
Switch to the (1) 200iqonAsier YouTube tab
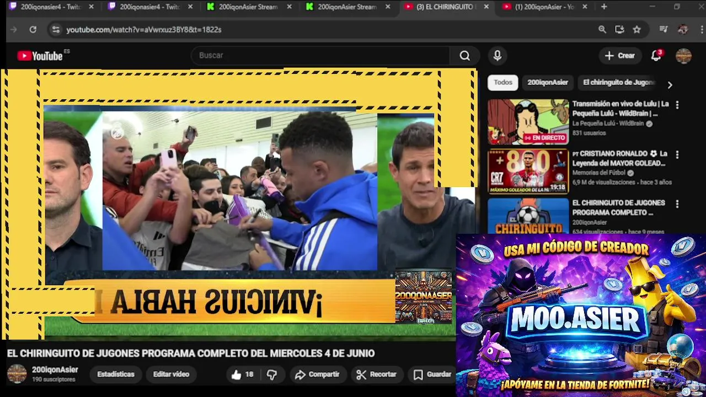click(543, 7)
